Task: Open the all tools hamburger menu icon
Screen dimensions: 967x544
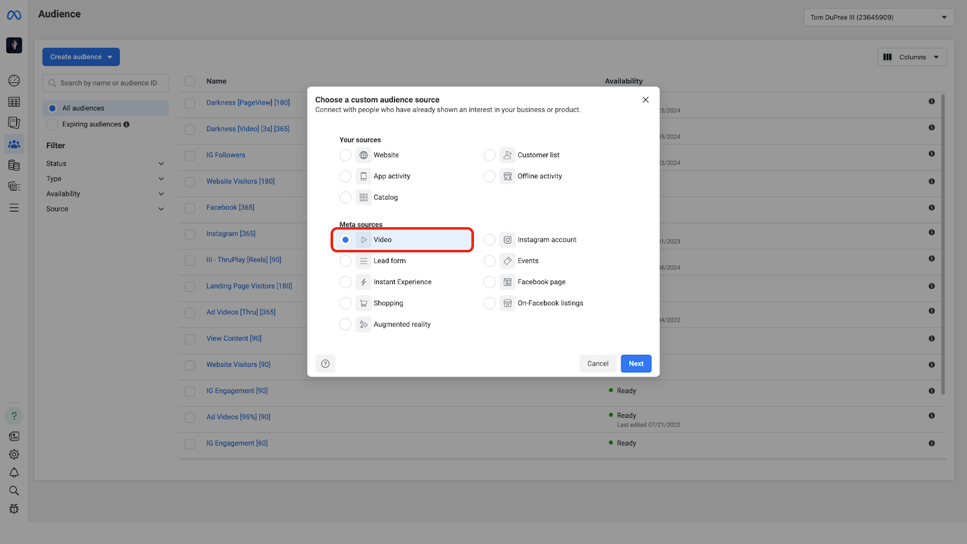Action: tap(14, 208)
